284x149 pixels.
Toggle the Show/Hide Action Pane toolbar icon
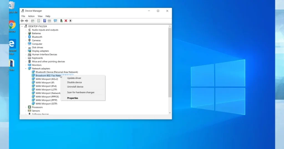49,21
